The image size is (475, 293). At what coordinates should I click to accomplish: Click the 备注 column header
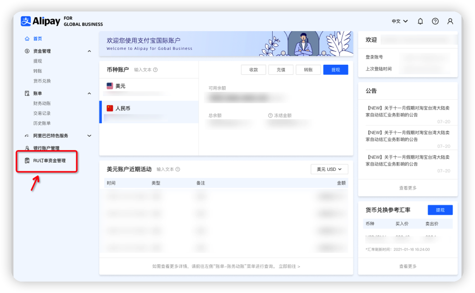[x=201, y=183]
